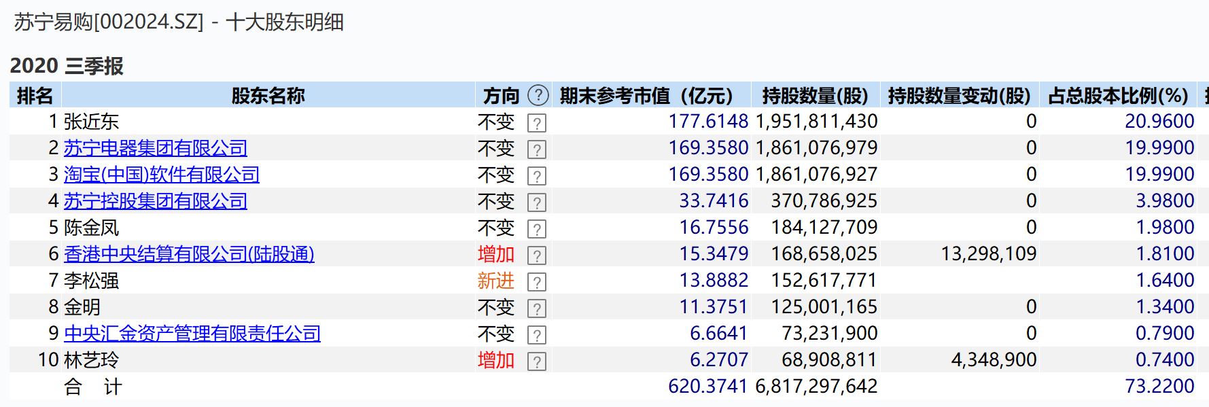This screenshot has height=407, width=1209.
Task: Click market value 11.3751
Action: coord(714,307)
